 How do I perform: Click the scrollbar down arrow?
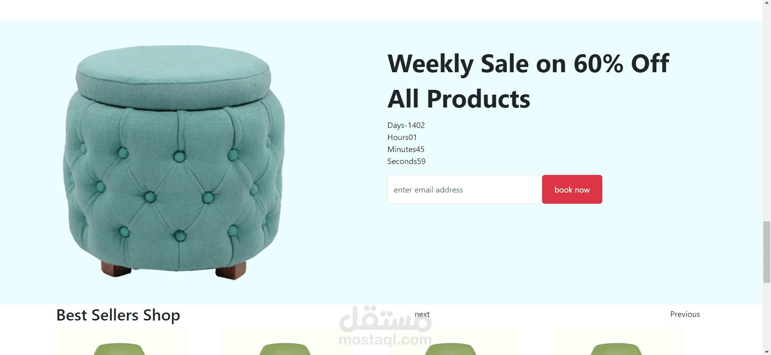767,352
